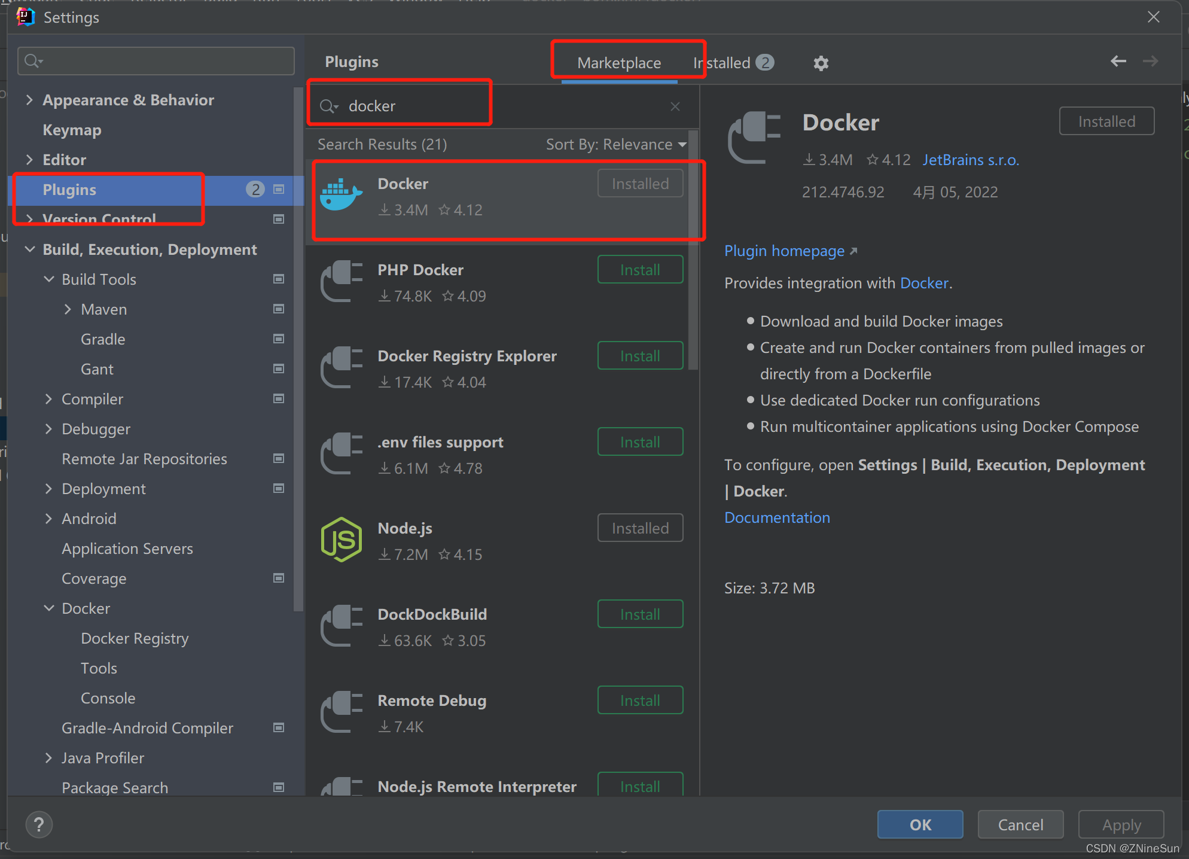Clear the plugin search with the X icon
Image resolution: width=1189 pixels, height=859 pixels.
click(x=675, y=106)
